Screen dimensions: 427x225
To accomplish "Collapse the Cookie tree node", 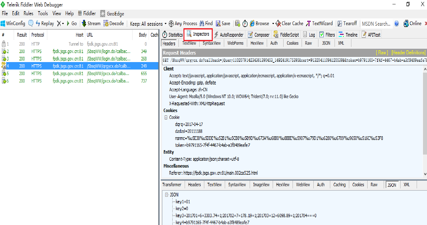I will click(x=166, y=117).
